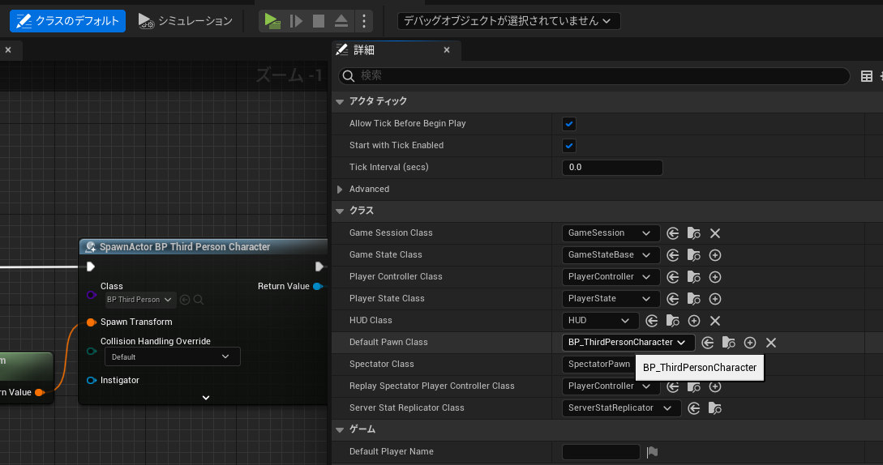Screen dimensions: 883x465
Task: Toggle Start with Tick Enabled checkbox
Action: coord(569,146)
